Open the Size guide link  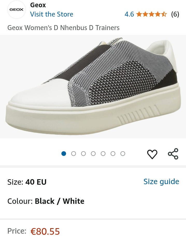click(161, 182)
